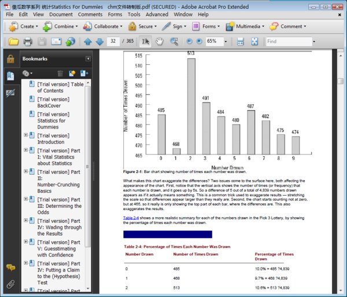The width and height of the screenshot is (347, 297).
Task: Collapse the Bookmarks panel
Action: [88, 58]
